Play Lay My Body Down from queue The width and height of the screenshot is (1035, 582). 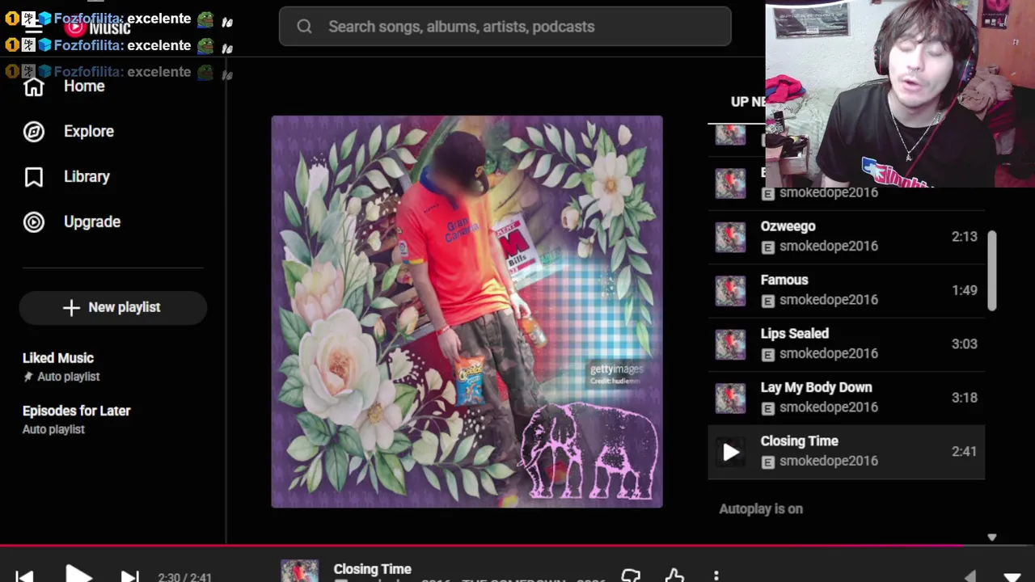point(847,398)
